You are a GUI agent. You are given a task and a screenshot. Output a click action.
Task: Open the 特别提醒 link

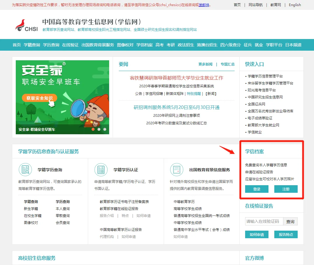pos(194,93)
